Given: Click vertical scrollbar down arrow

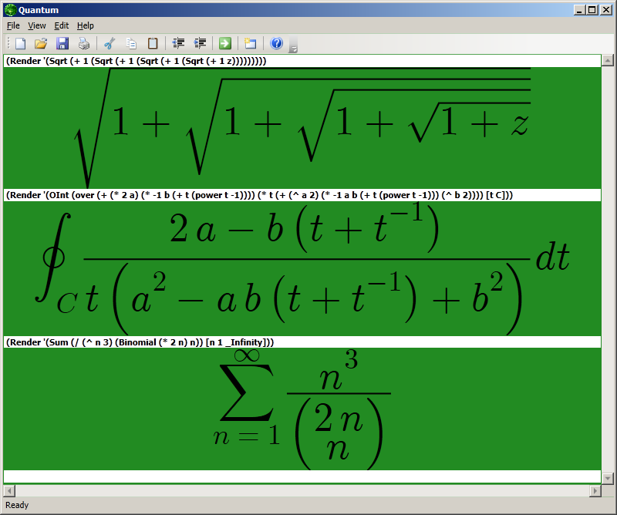Looking at the screenshot, I should 608,479.
